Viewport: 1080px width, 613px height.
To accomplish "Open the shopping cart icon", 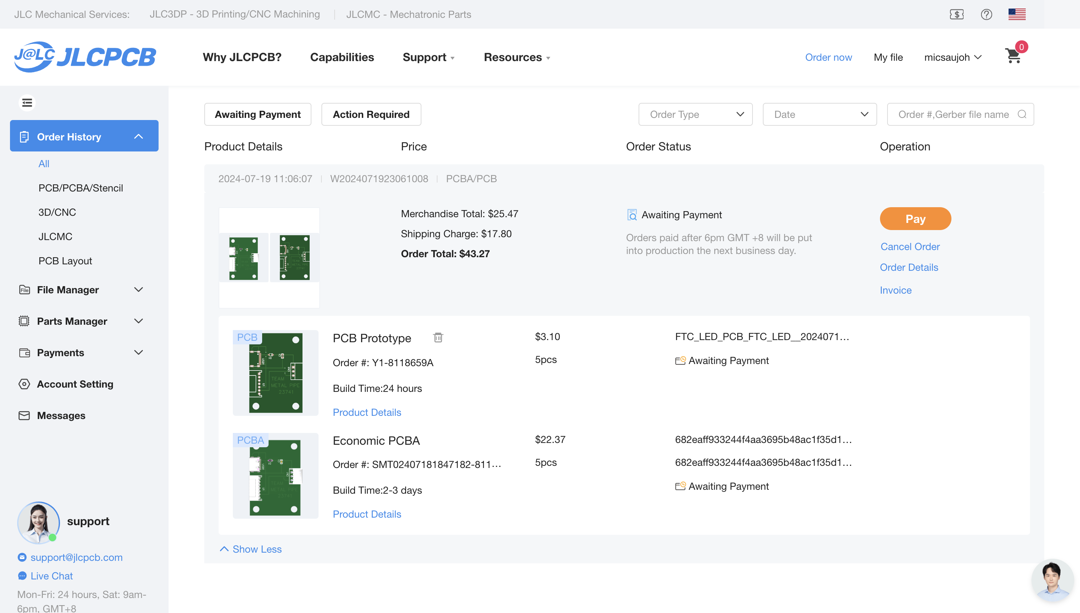I will [1013, 56].
